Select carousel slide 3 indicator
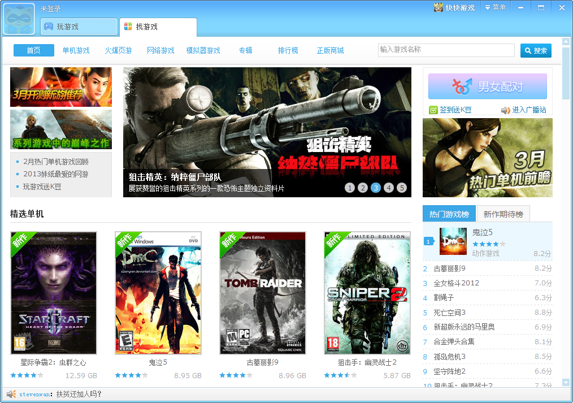The height and width of the screenshot is (403, 573). tap(376, 188)
